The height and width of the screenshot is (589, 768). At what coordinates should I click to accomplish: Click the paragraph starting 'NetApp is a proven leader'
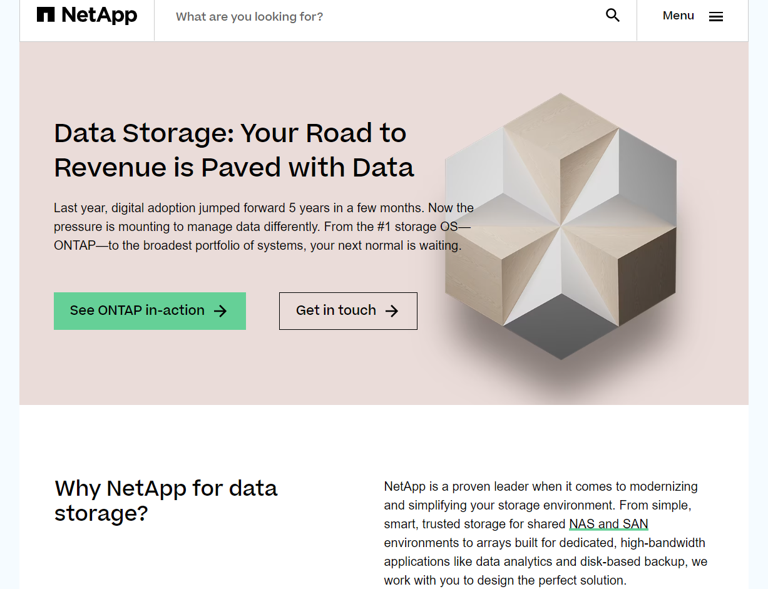tap(546, 533)
